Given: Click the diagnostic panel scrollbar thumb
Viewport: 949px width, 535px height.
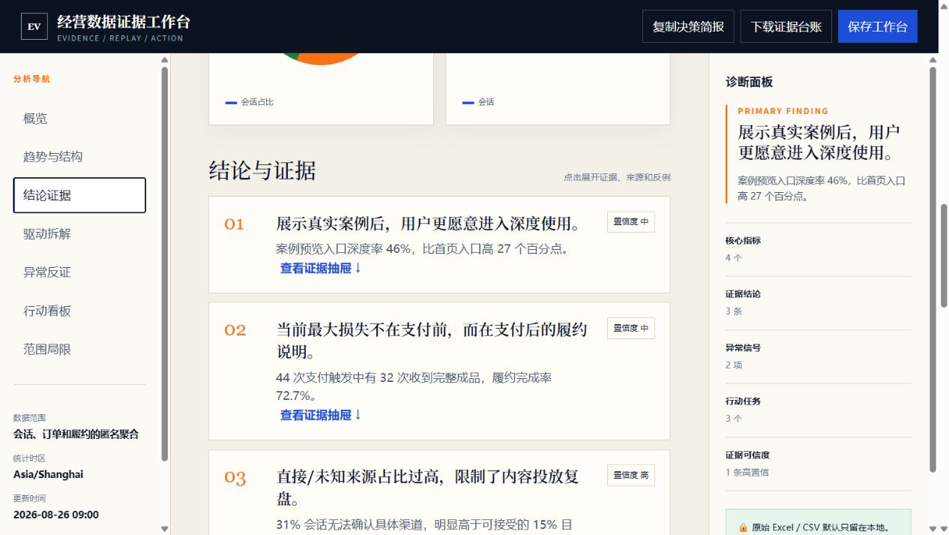Looking at the screenshot, I should click(x=933, y=270).
